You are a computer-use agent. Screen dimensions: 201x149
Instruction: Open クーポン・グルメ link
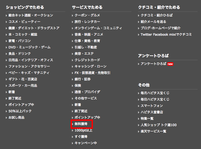click(x=87, y=15)
